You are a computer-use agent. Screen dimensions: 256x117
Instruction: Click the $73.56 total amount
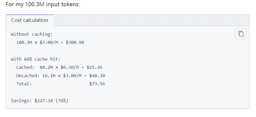[x=97, y=84]
